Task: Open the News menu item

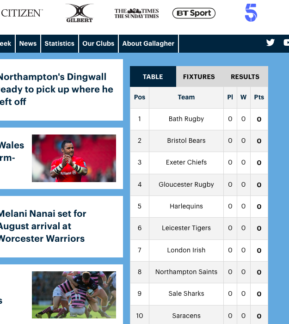Action: 28,43
